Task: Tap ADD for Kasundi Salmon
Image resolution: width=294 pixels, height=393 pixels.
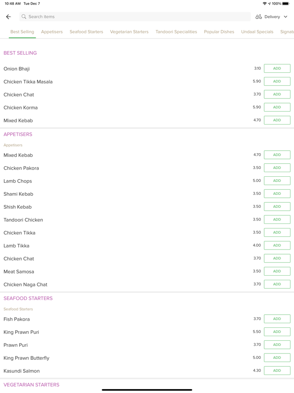Action: point(277,371)
